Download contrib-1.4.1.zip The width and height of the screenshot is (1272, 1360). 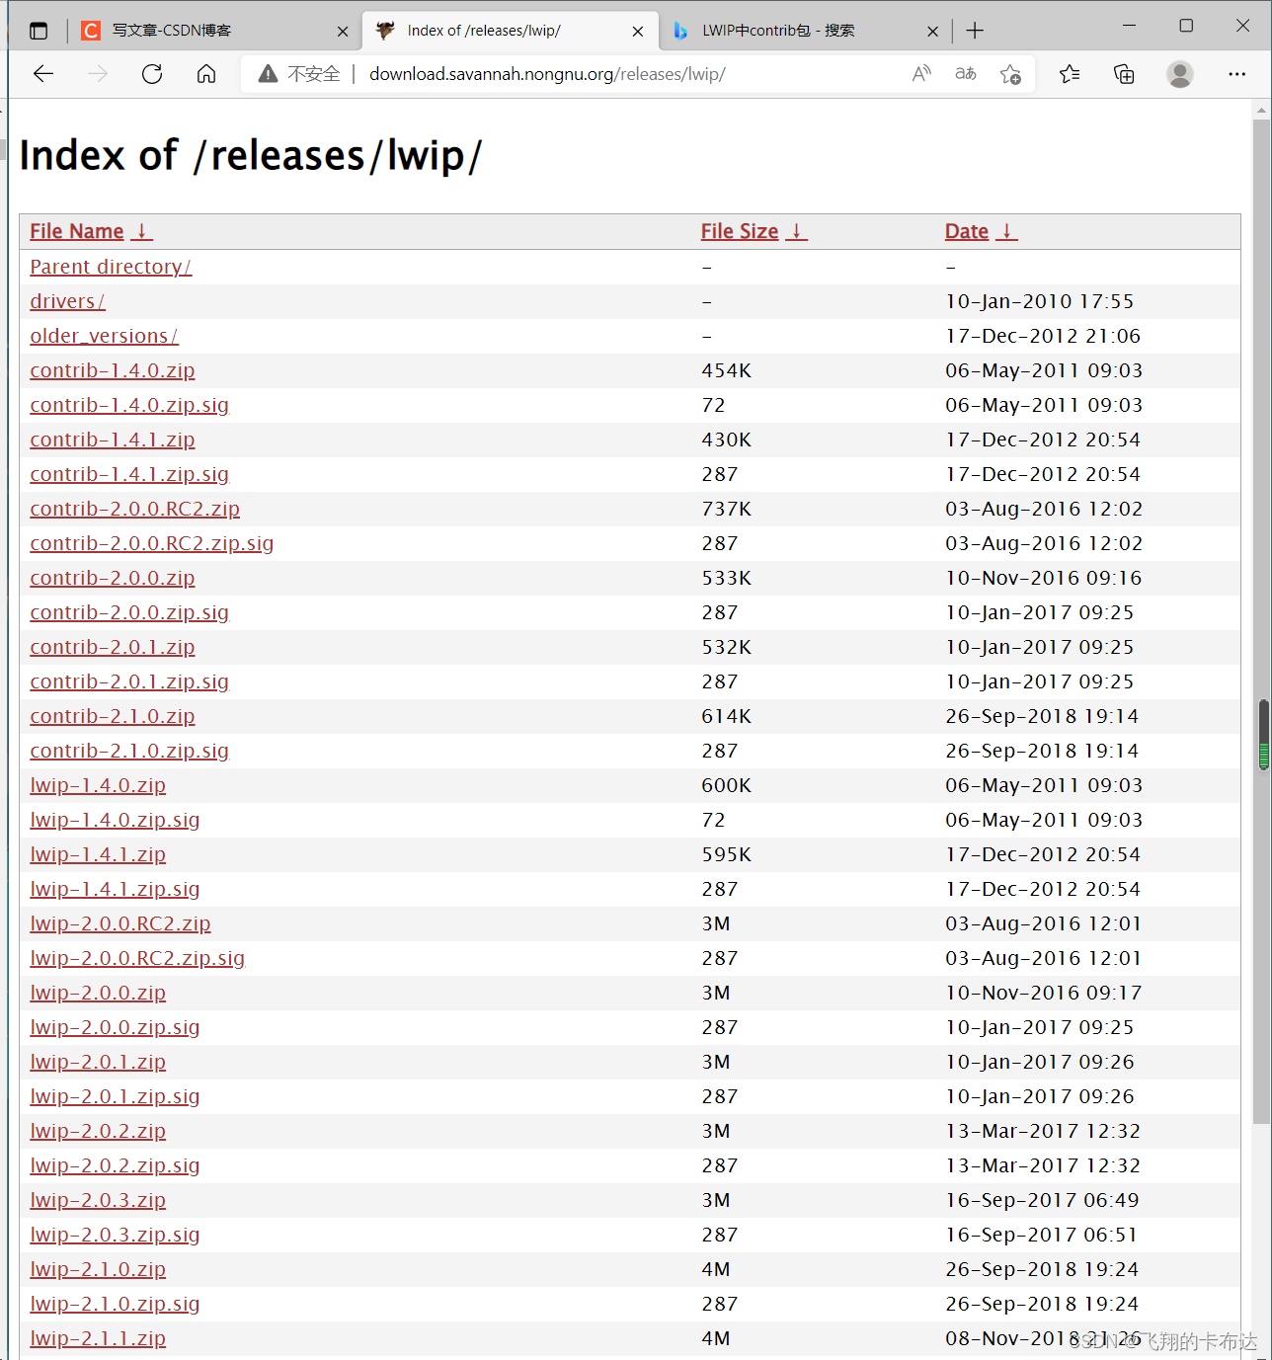113,440
